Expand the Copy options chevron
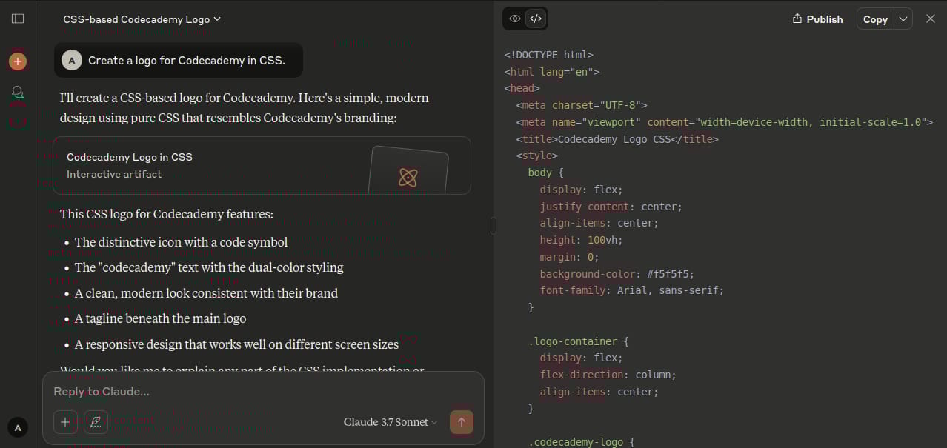This screenshot has height=448, width=947. 903,19
